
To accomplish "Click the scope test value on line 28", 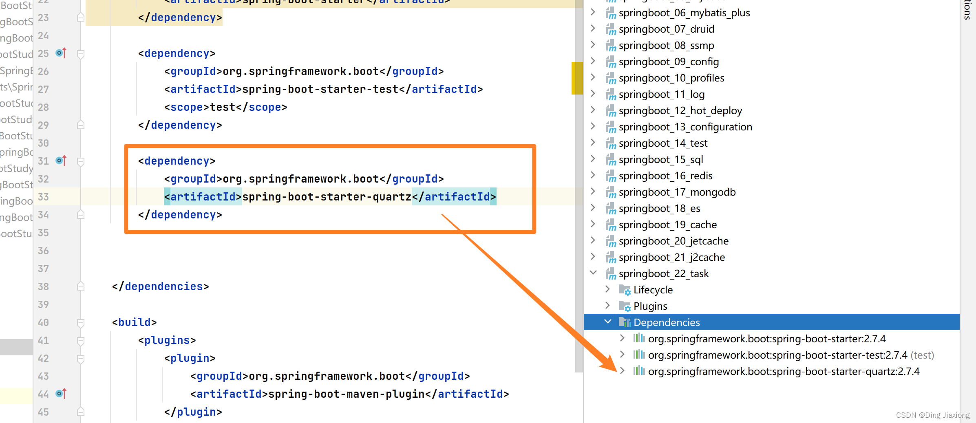I will (x=223, y=107).
